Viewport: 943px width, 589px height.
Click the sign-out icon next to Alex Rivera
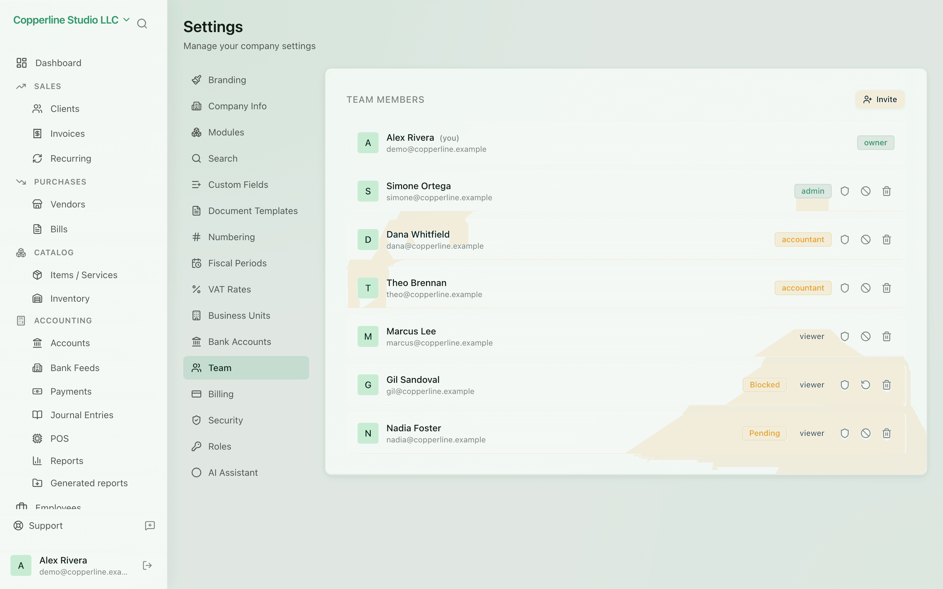pyautogui.click(x=147, y=565)
